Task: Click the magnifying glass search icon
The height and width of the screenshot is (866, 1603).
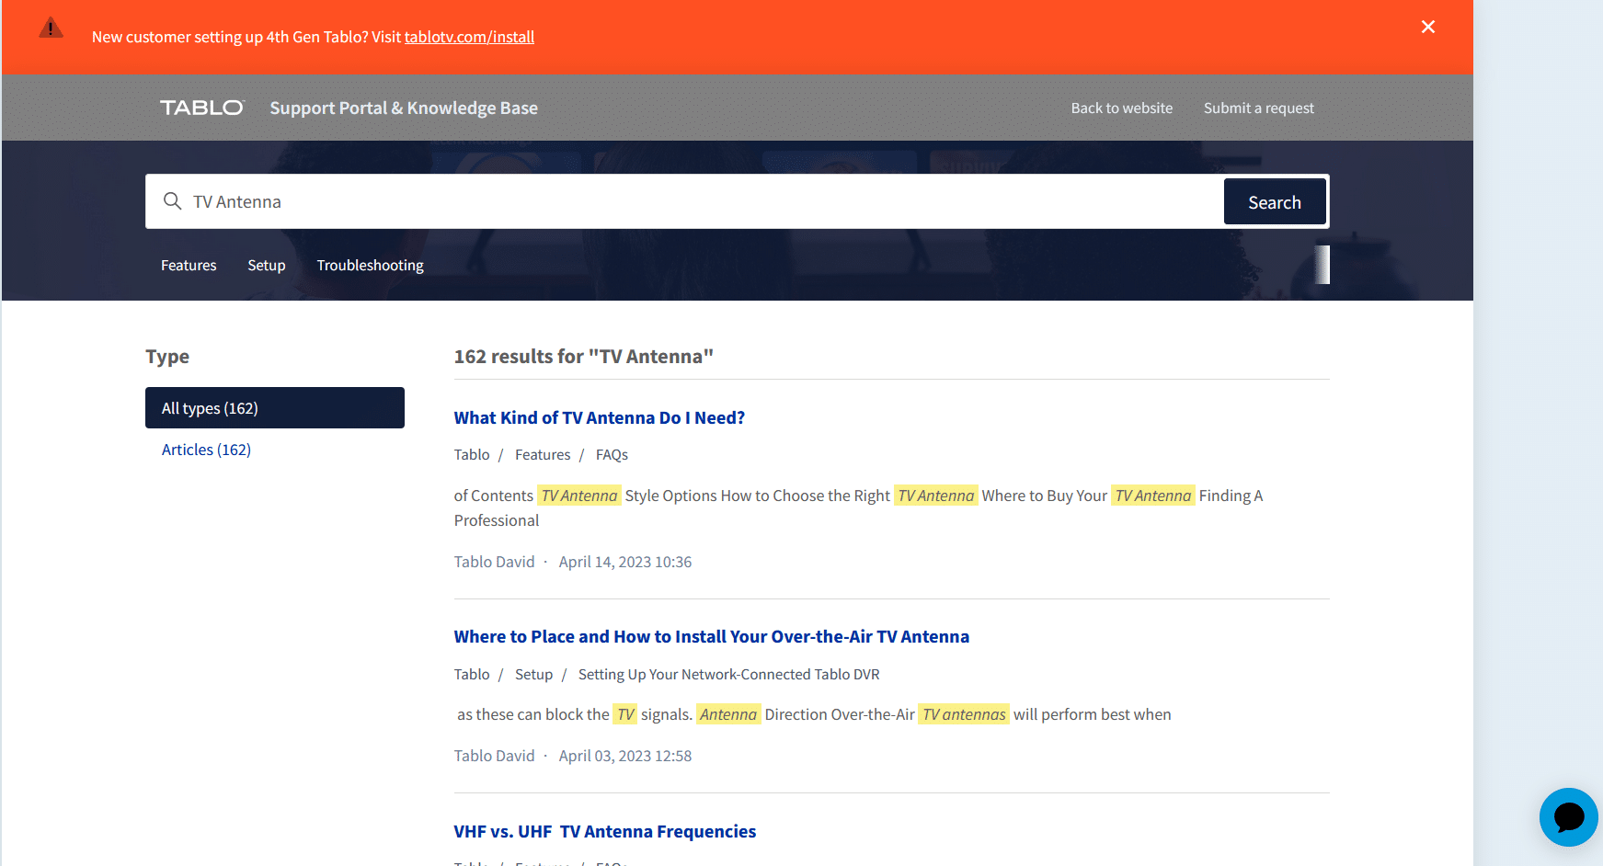Action: point(172,201)
